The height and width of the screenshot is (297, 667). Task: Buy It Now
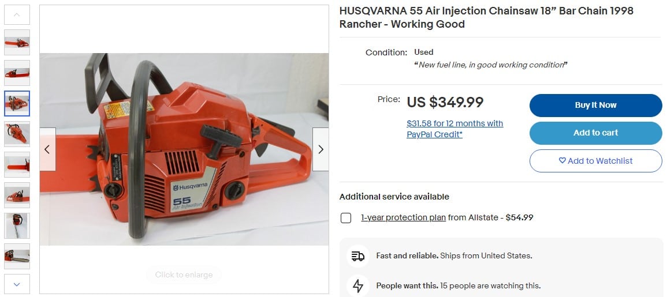click(x=595, y=106)
